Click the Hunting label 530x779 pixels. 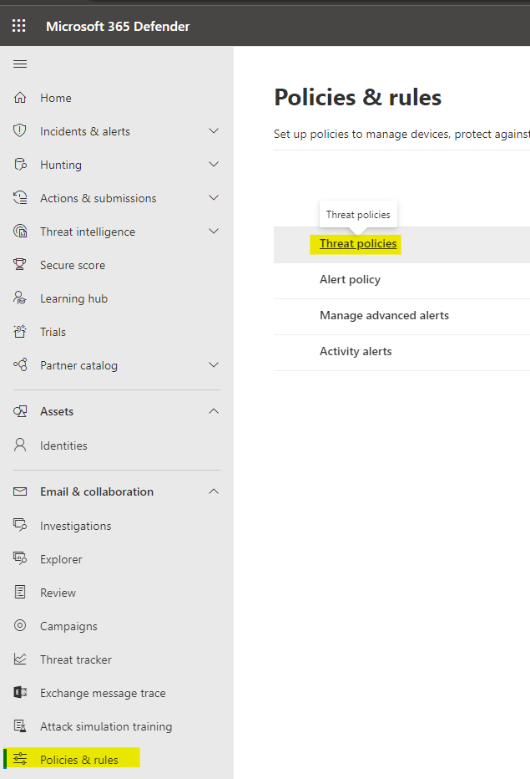(x=61, y=165)
